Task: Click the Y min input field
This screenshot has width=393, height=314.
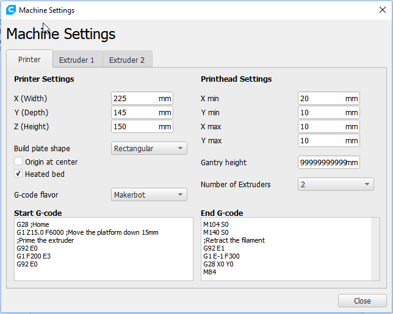Action: [x=329, y=112]
